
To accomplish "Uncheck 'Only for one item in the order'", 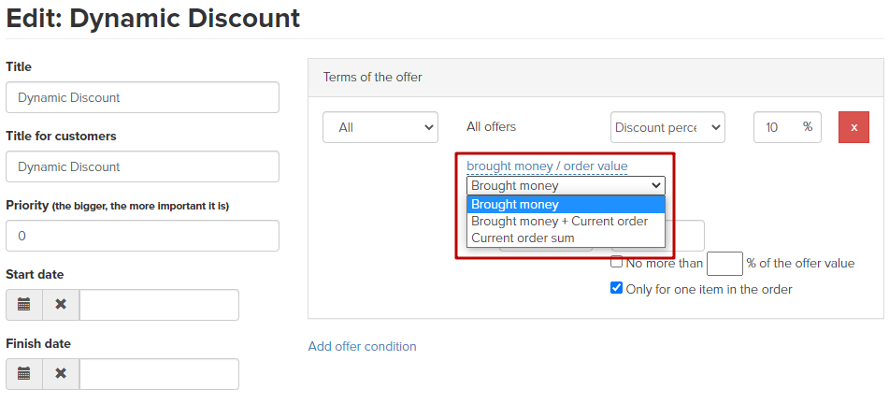I will (616, 288).
